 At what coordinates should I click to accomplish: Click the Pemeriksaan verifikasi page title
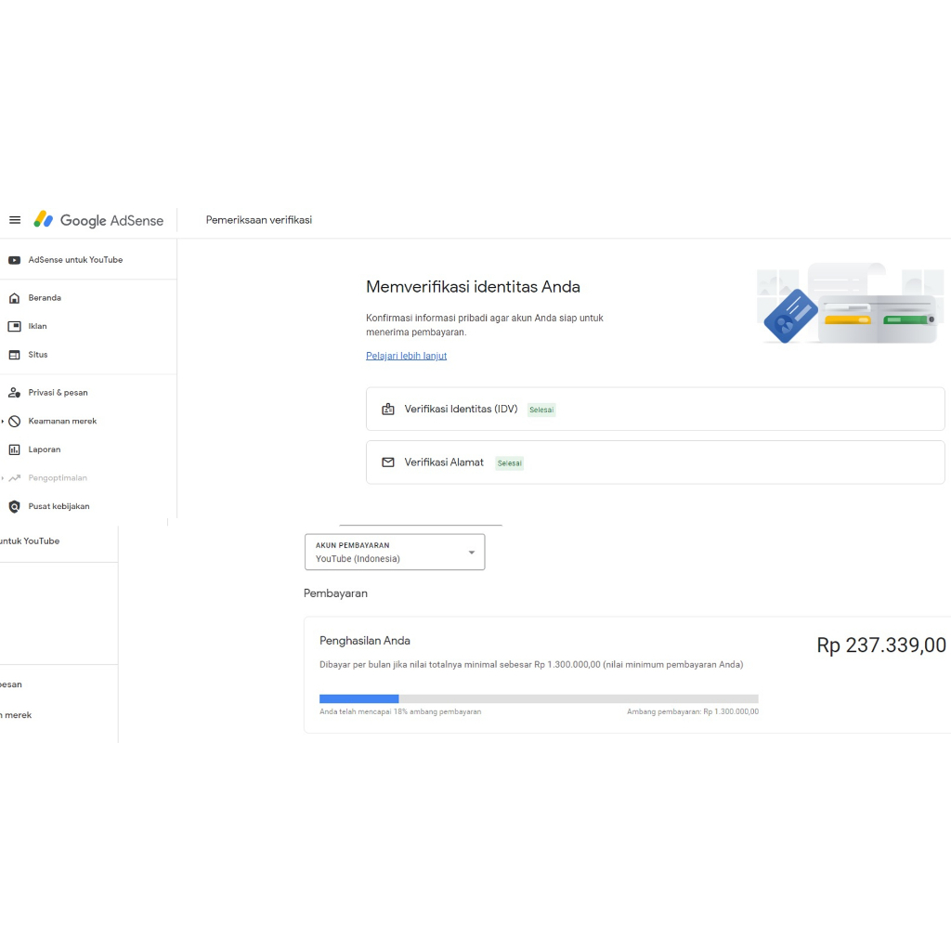point(259,220)
